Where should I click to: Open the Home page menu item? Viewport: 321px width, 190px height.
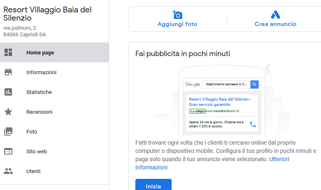pos(40,52)
